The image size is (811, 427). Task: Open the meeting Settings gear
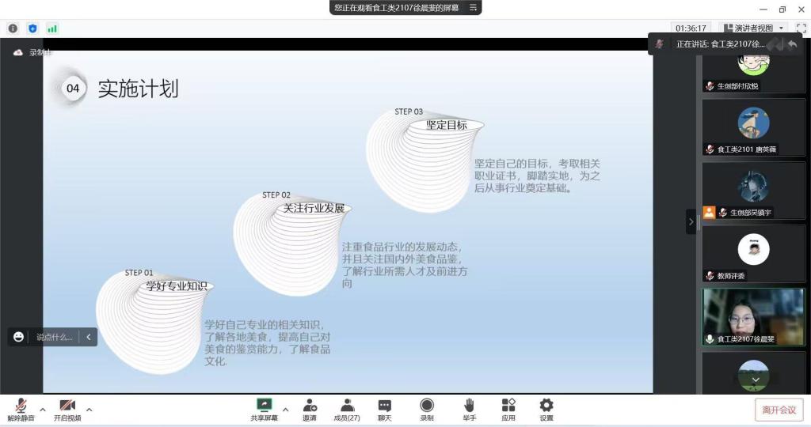click(546, 406)
